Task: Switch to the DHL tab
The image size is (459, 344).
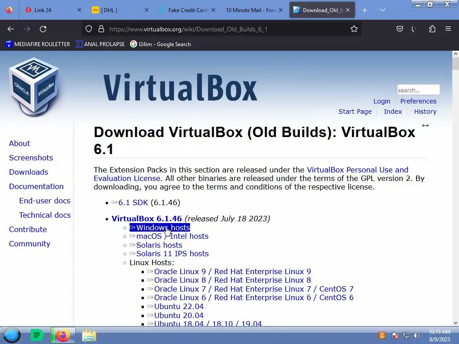Action: 120,10
